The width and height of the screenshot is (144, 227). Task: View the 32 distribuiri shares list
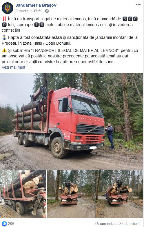(x=130, y=224)
